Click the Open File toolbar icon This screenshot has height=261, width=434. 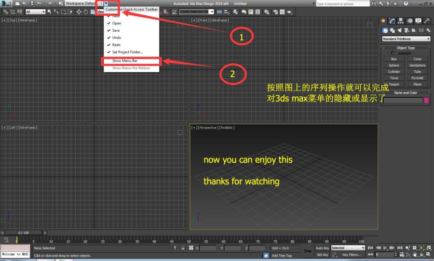pos(25,3)
